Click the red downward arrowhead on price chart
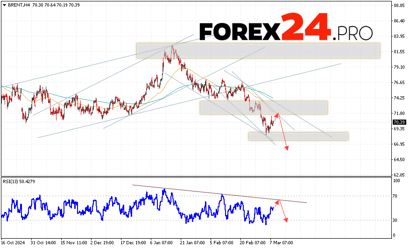Image resolution: width=410 pixels, height=248 pixels. coord(287,148)
